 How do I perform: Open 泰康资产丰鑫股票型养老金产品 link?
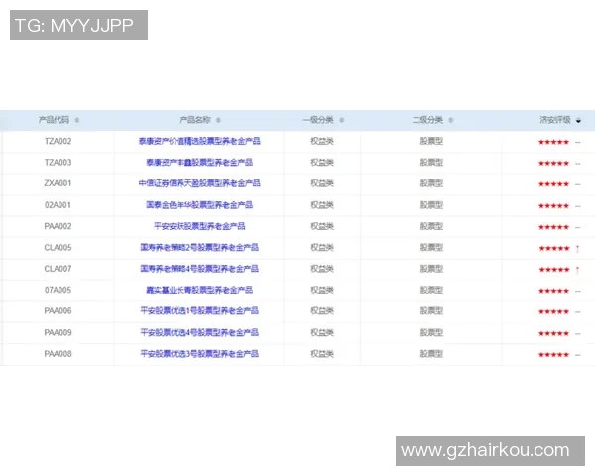[199, 162]
